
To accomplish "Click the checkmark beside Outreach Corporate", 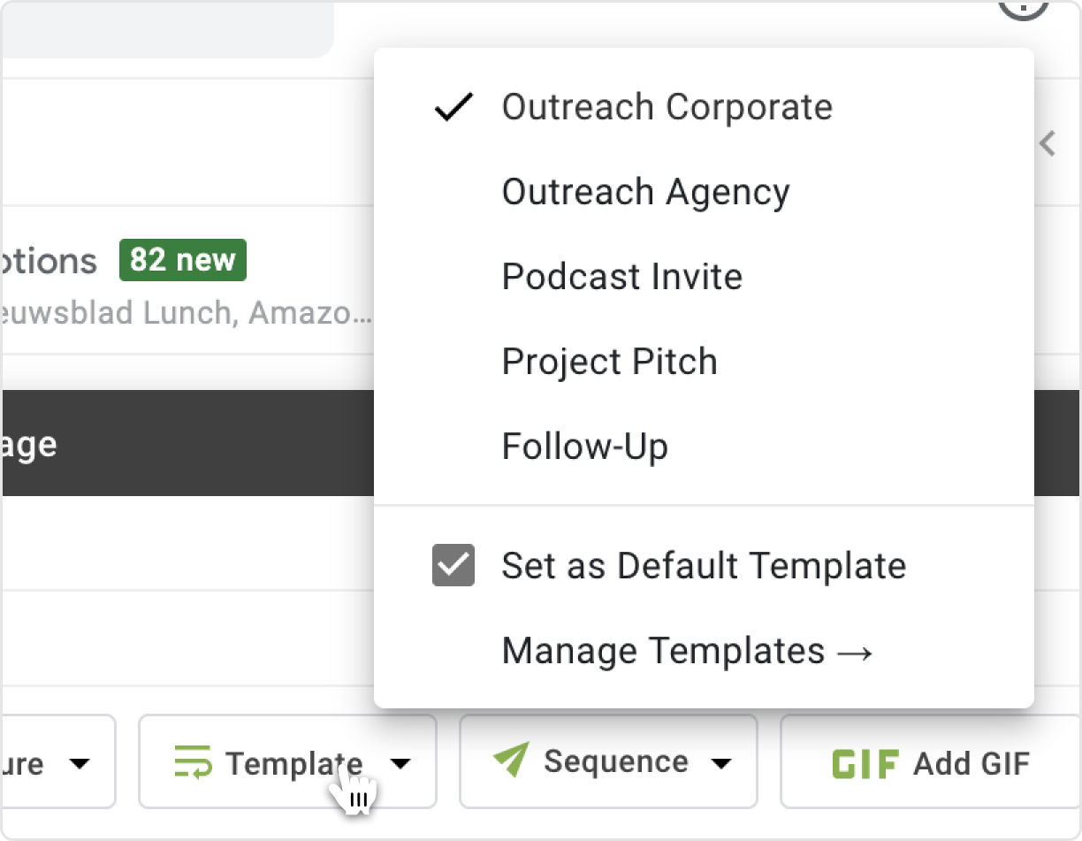I will coord(453,108).
